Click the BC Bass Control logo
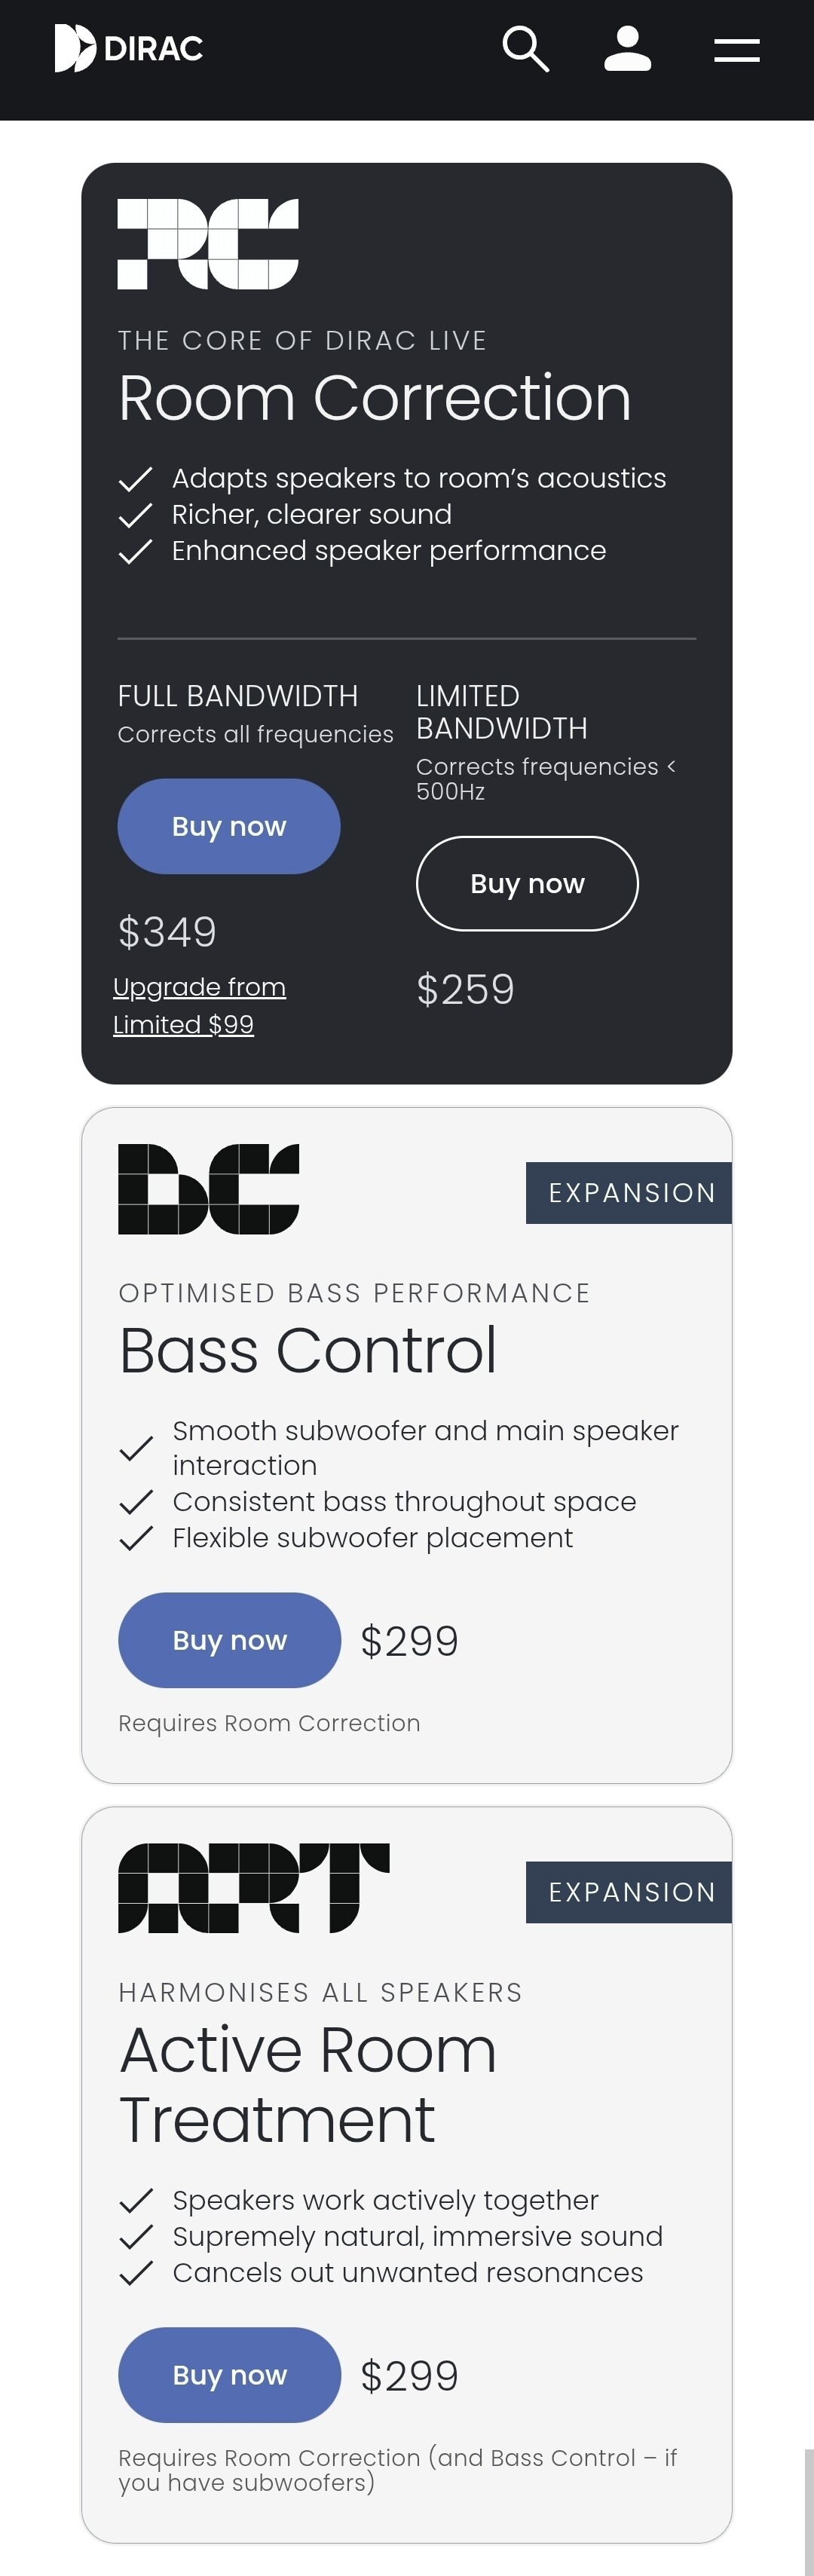Image resolution: width=814 pixels, height=2576 pixels. tap(208, 1189)
